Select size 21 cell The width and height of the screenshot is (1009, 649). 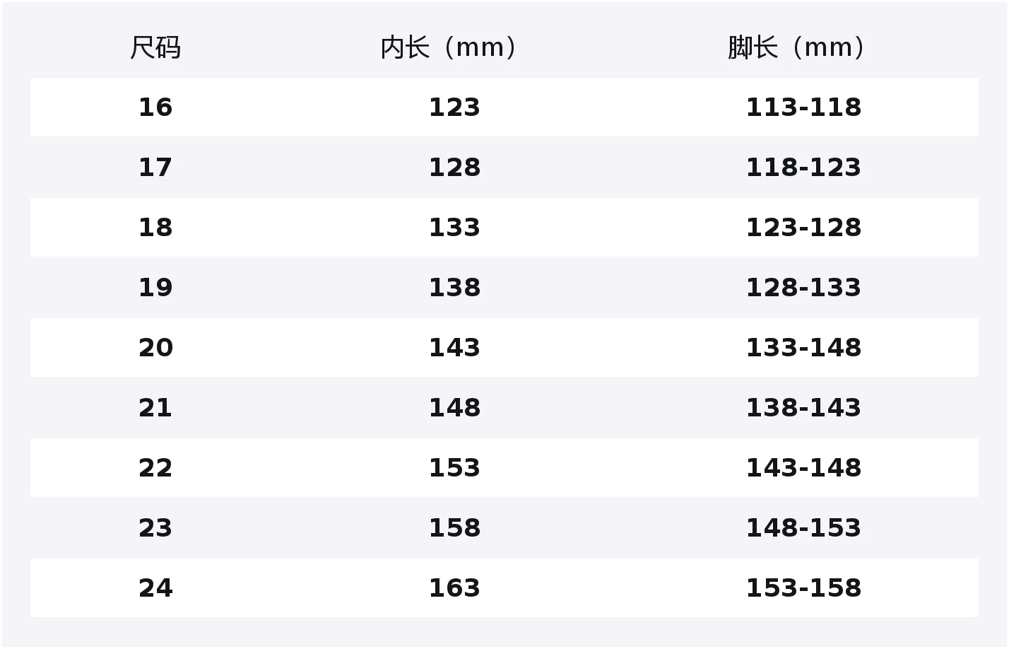tap(155, 408)
